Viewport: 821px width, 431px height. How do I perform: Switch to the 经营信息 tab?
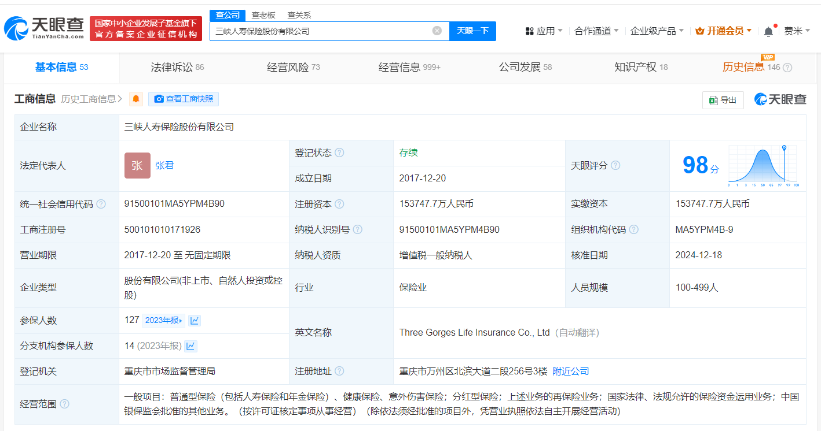pyautogui.click(x=409, y=68)
